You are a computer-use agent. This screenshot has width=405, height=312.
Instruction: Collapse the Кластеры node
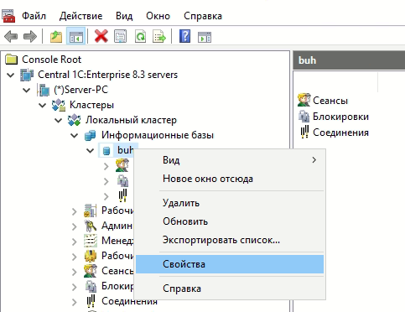(43, 105)
